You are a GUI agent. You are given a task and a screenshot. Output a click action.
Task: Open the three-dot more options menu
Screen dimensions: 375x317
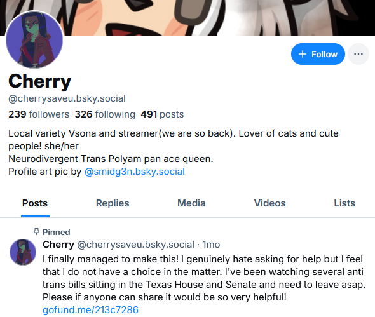coord(358,54)
